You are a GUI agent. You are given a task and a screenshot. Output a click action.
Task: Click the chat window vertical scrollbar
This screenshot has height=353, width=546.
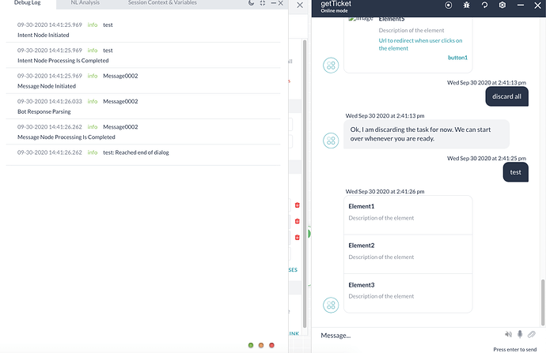[543, 300]
